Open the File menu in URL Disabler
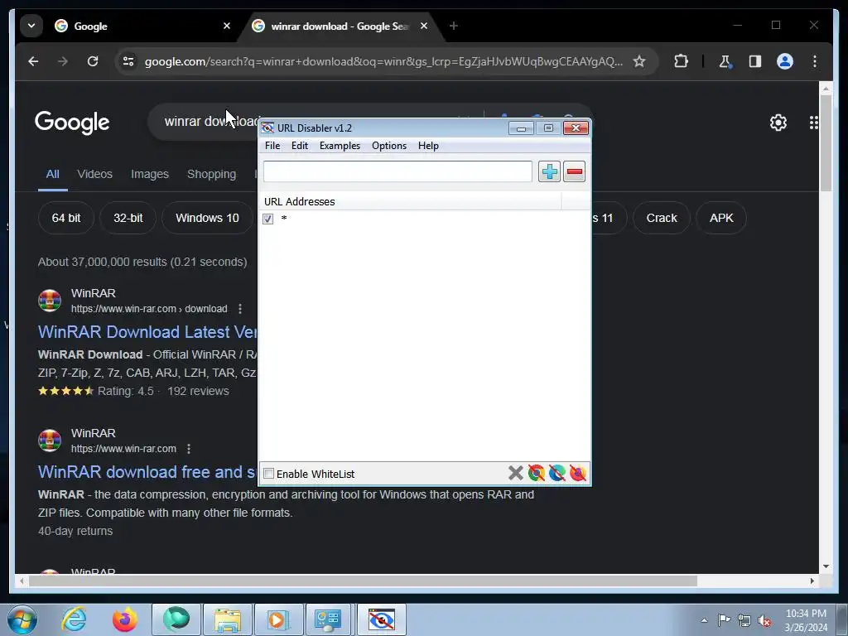Screen dimensions: 848x636 [272, 146]
